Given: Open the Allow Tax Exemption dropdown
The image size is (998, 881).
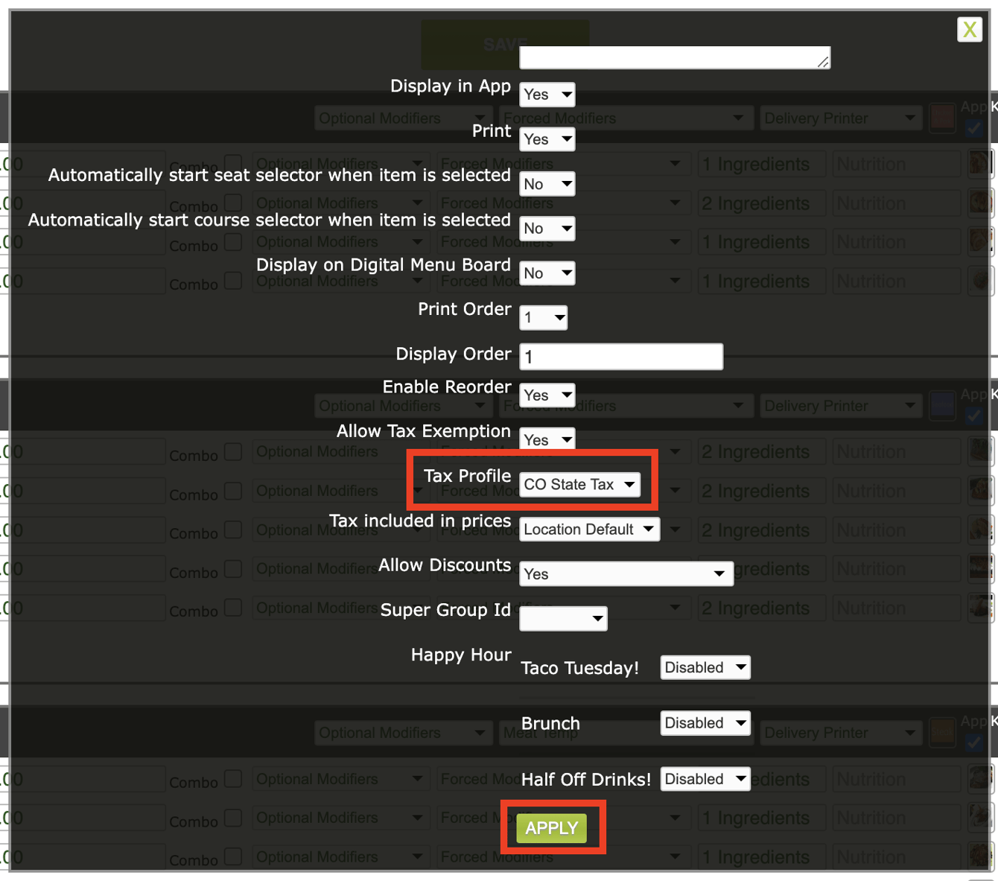Looking at the screenshot, I should 547,439.
